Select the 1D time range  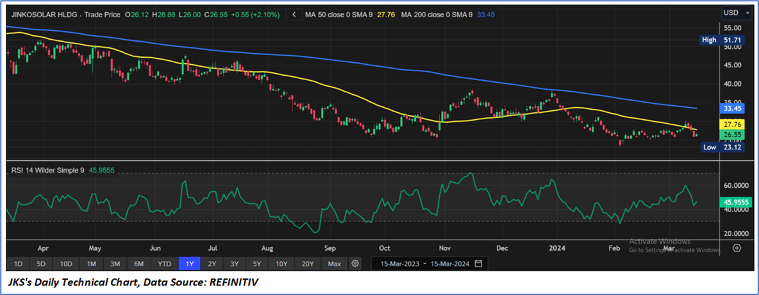pos(19,264)
